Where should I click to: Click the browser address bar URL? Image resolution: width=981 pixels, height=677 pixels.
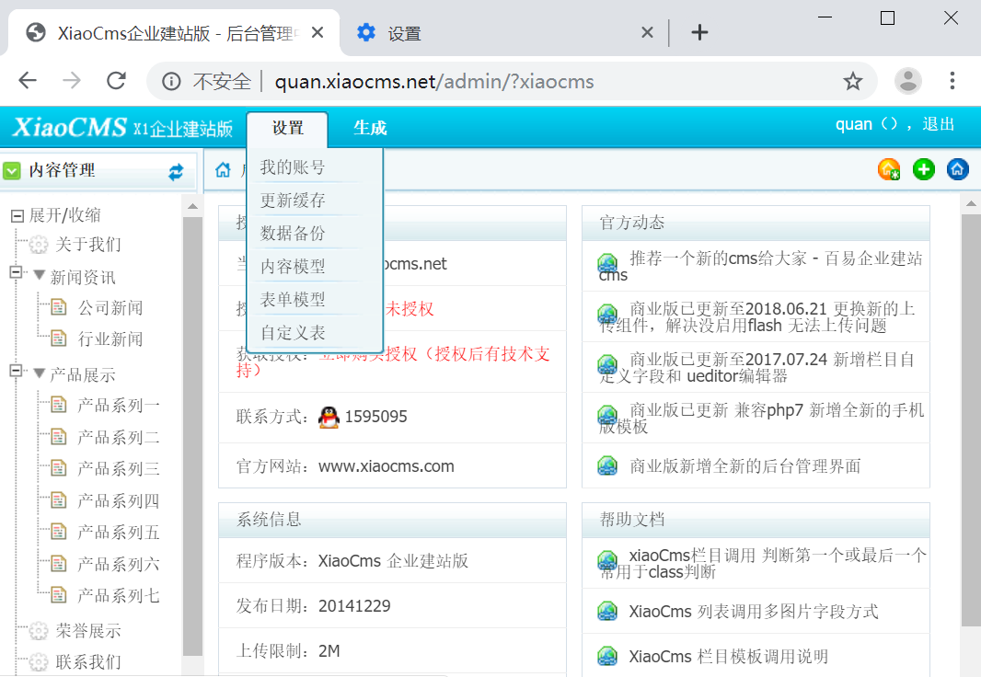coord(434,81)
